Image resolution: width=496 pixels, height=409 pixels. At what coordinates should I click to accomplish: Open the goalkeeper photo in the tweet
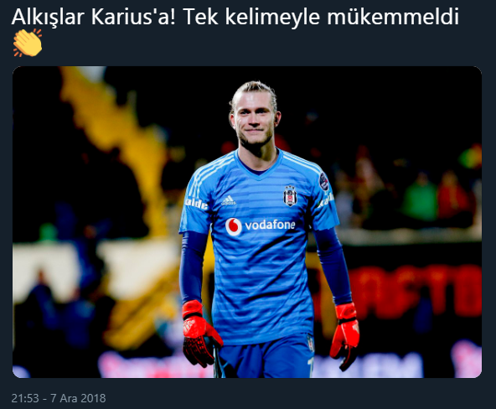pyautogui.click(x=247, y=222)
